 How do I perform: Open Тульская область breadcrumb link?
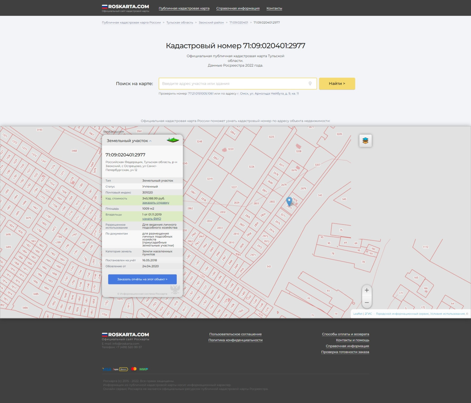pyautogui.click(x=180, y=23)
